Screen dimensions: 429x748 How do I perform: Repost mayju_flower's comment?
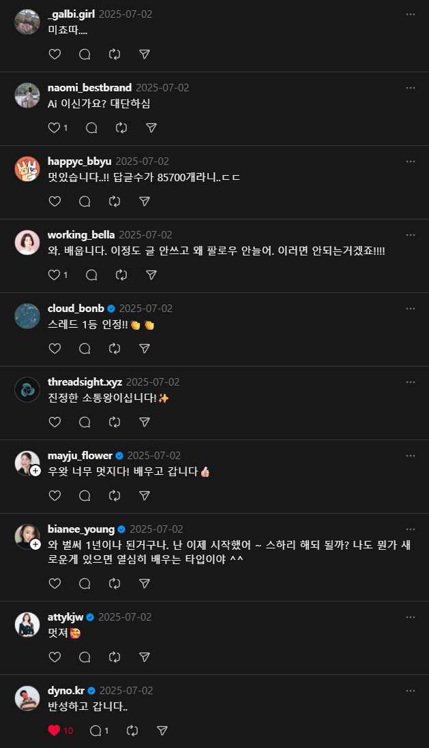[115, 496]
